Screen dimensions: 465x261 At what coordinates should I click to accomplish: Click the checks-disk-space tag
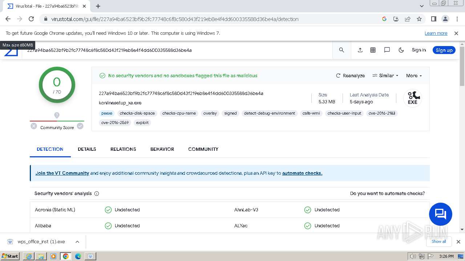(x=137, y=113)
